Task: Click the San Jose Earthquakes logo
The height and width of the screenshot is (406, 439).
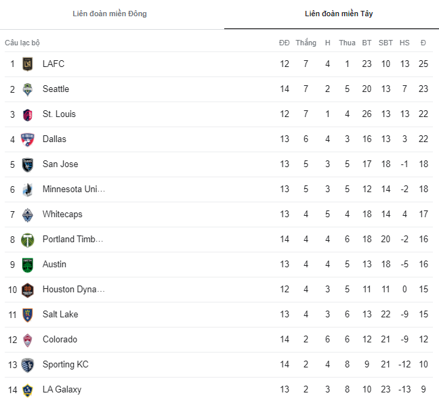Action: (x=27, y=164)
